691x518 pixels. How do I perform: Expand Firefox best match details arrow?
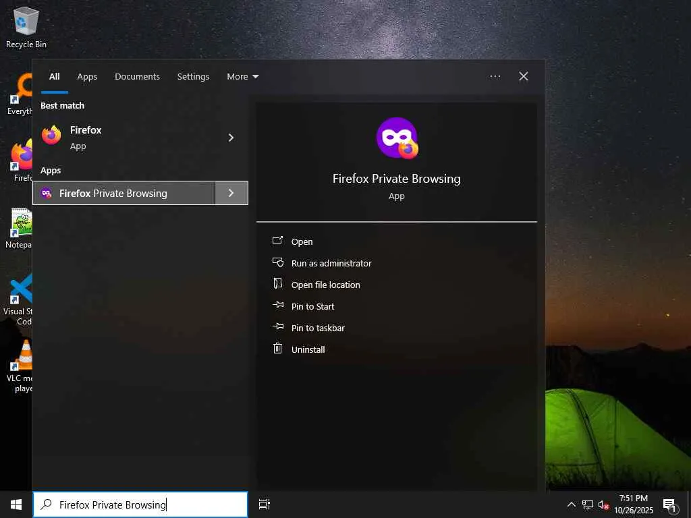(x=231, y=138)
